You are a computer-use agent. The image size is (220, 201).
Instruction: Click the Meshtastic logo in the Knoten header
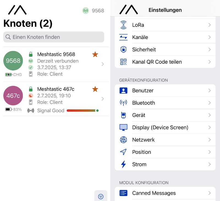[17, 10]
